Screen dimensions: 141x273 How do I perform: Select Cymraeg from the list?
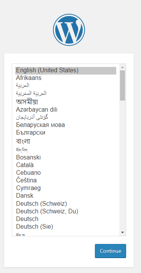click(x=66, y=188)
